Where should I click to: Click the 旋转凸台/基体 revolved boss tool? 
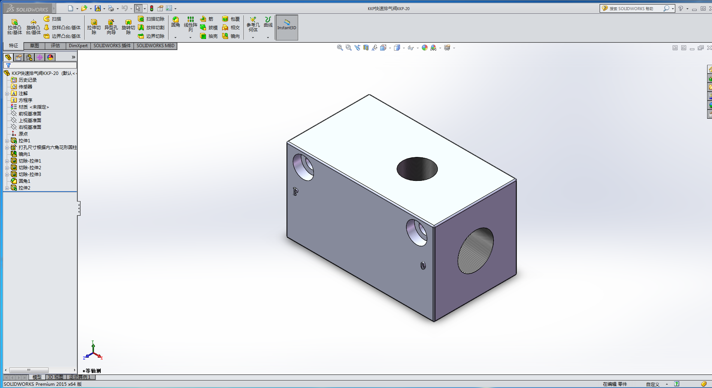coord(33,27)
